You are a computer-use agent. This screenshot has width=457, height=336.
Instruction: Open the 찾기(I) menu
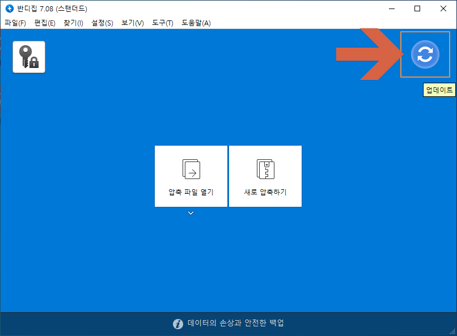coord(73,23)
